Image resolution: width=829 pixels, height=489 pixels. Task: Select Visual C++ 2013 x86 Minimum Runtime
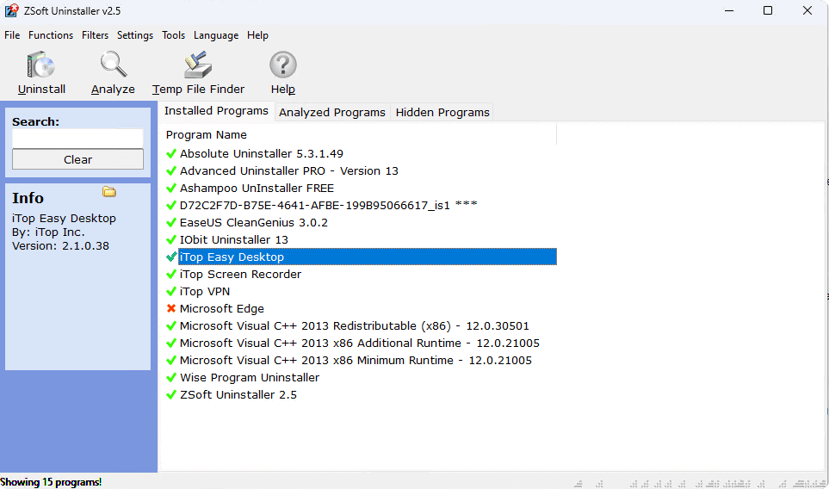[x=356, y=361]
